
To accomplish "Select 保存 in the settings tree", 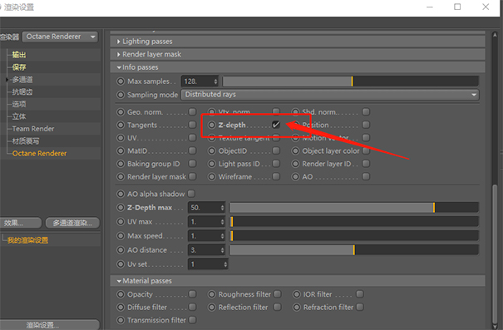I will 19,67.
